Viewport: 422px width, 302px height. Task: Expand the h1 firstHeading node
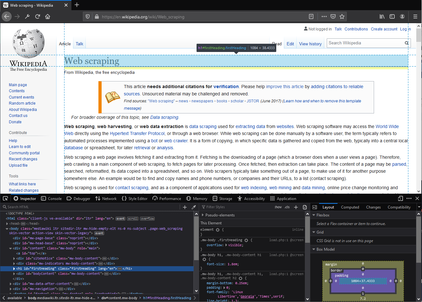coord(14,268)
